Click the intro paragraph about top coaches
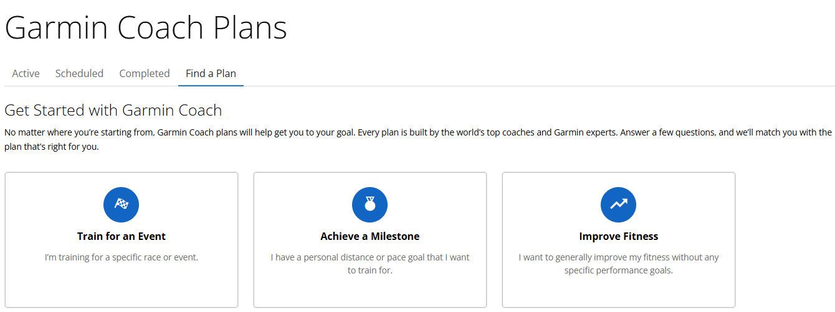835x312 pixels. click(417, 132)
